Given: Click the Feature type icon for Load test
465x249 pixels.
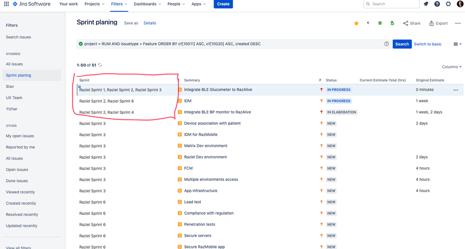Looking at the screenshot, I should (180, 202).
